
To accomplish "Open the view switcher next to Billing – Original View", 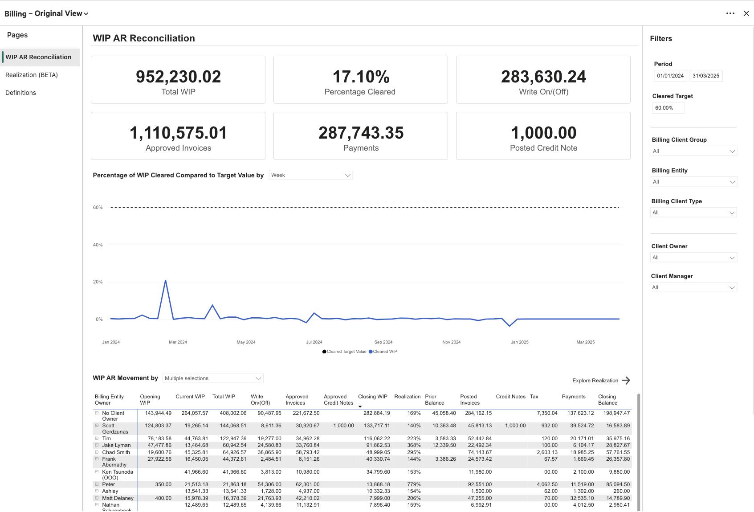I will point(85,13).
